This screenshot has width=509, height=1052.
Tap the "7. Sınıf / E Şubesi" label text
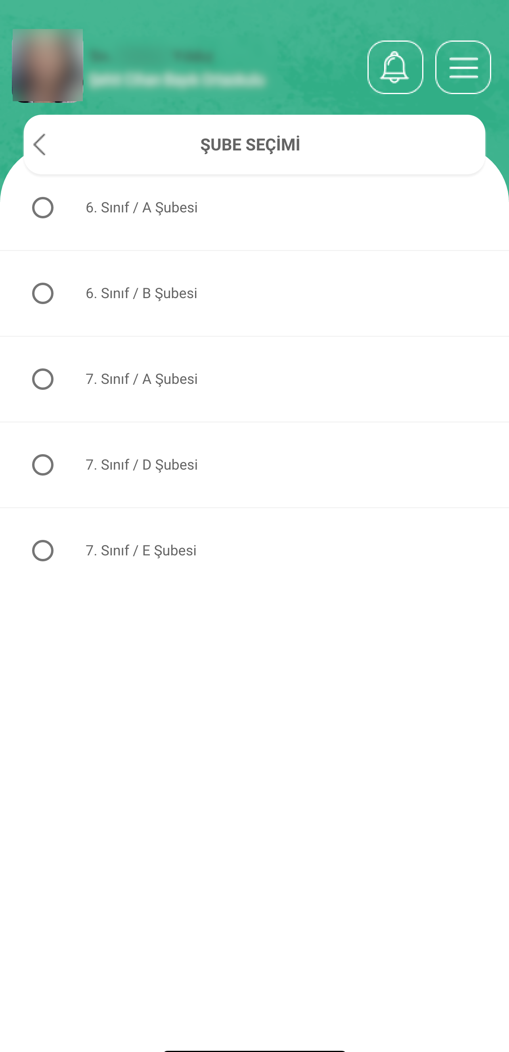pos(141,551)
